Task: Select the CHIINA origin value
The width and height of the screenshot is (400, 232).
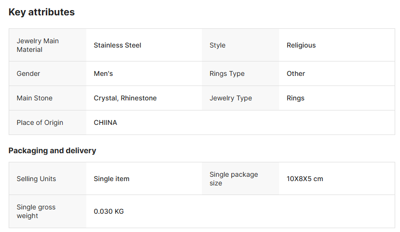Action: [x=106, y=122]
